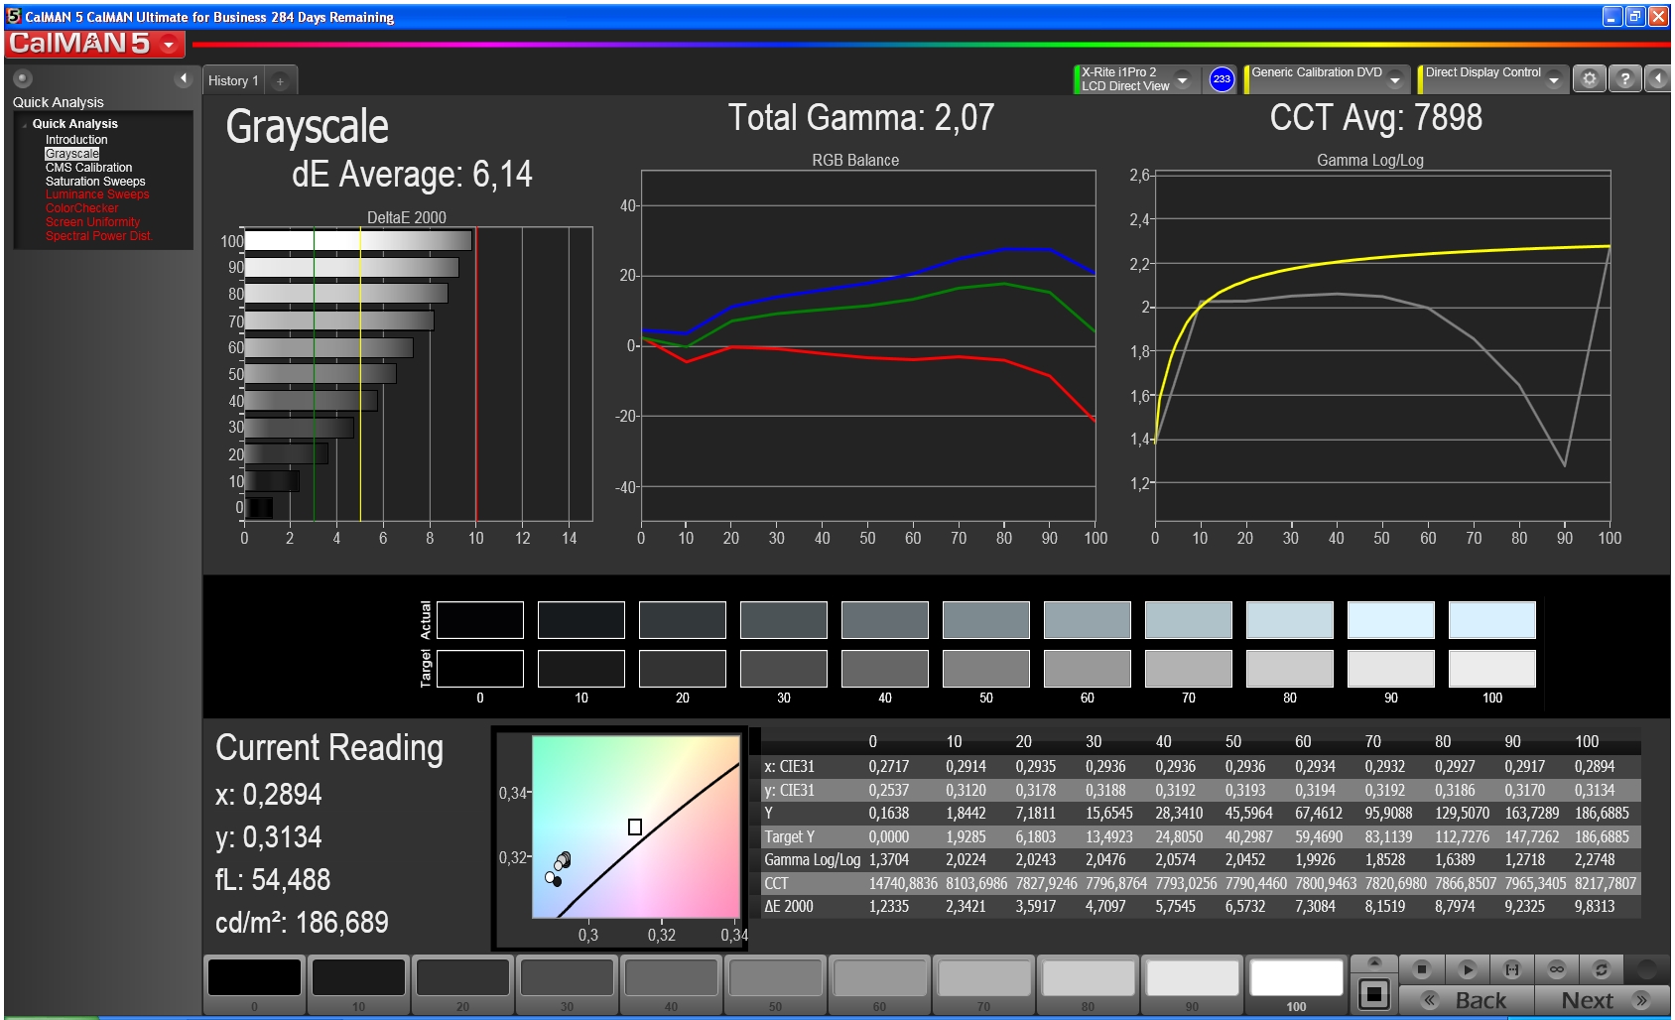This screenshot has height=1020, width=1675.
Task: Click the Back navigation button
Action: (x=1467, y=1000)
